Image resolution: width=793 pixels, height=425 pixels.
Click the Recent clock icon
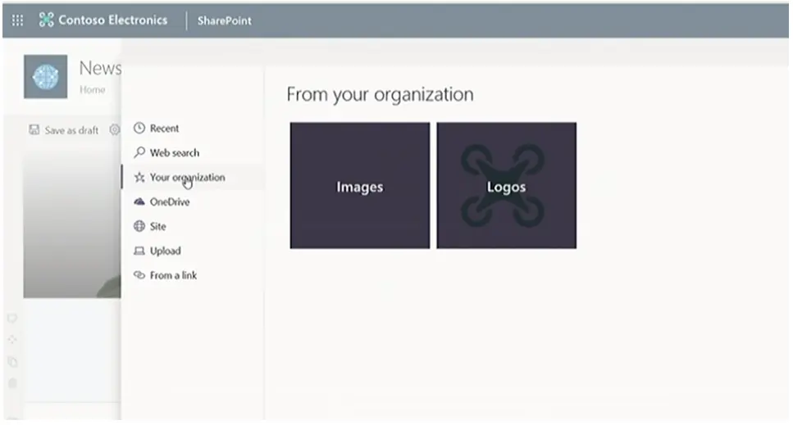139,129
